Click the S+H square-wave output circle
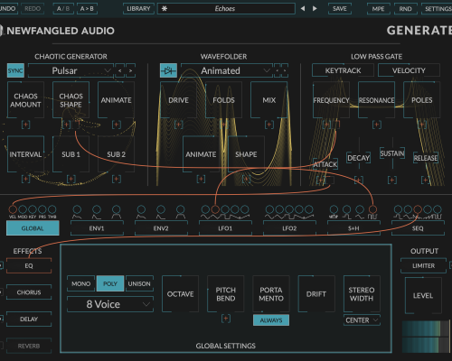 pyautogui.click(x=372, y=209)
